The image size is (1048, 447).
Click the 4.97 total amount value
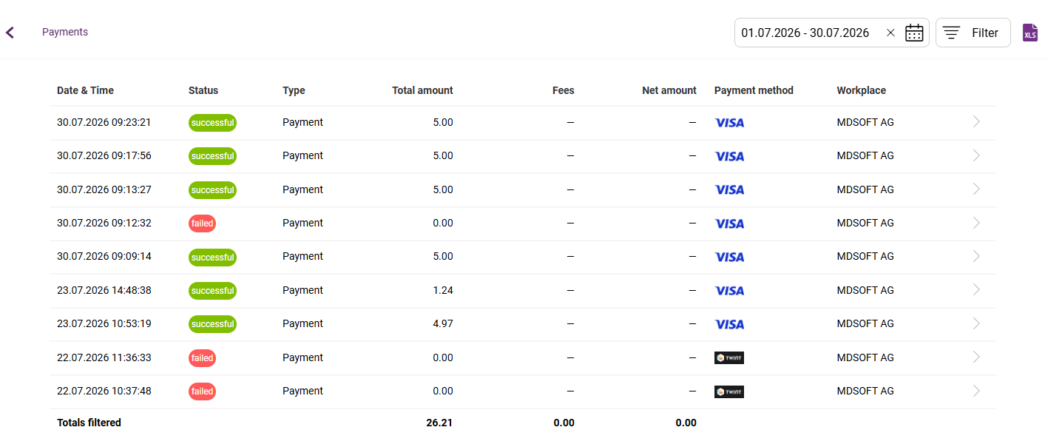pos(442,323)
